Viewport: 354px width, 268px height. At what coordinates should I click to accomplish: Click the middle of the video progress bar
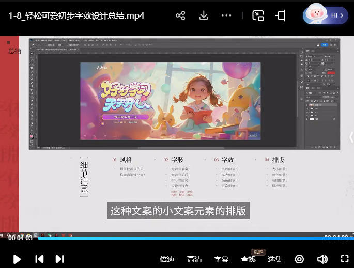tap(177, 238)
